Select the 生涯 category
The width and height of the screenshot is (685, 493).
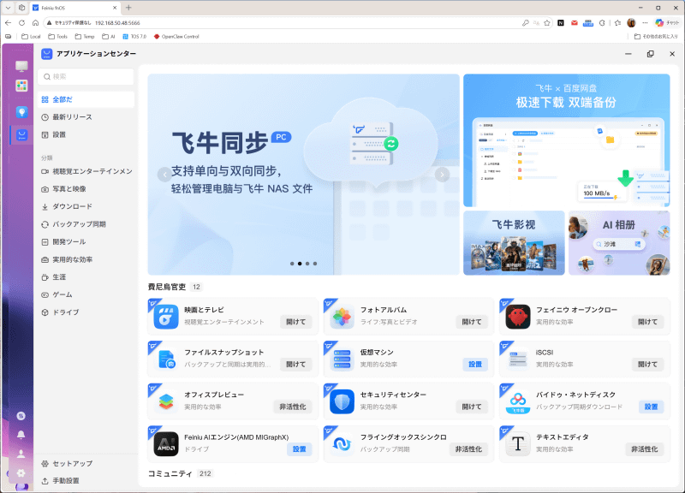click(x=86, y=276)
